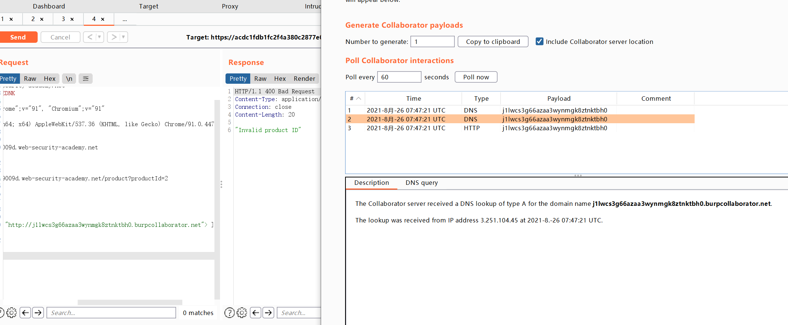Sort by Payload column header

point(559,98)
